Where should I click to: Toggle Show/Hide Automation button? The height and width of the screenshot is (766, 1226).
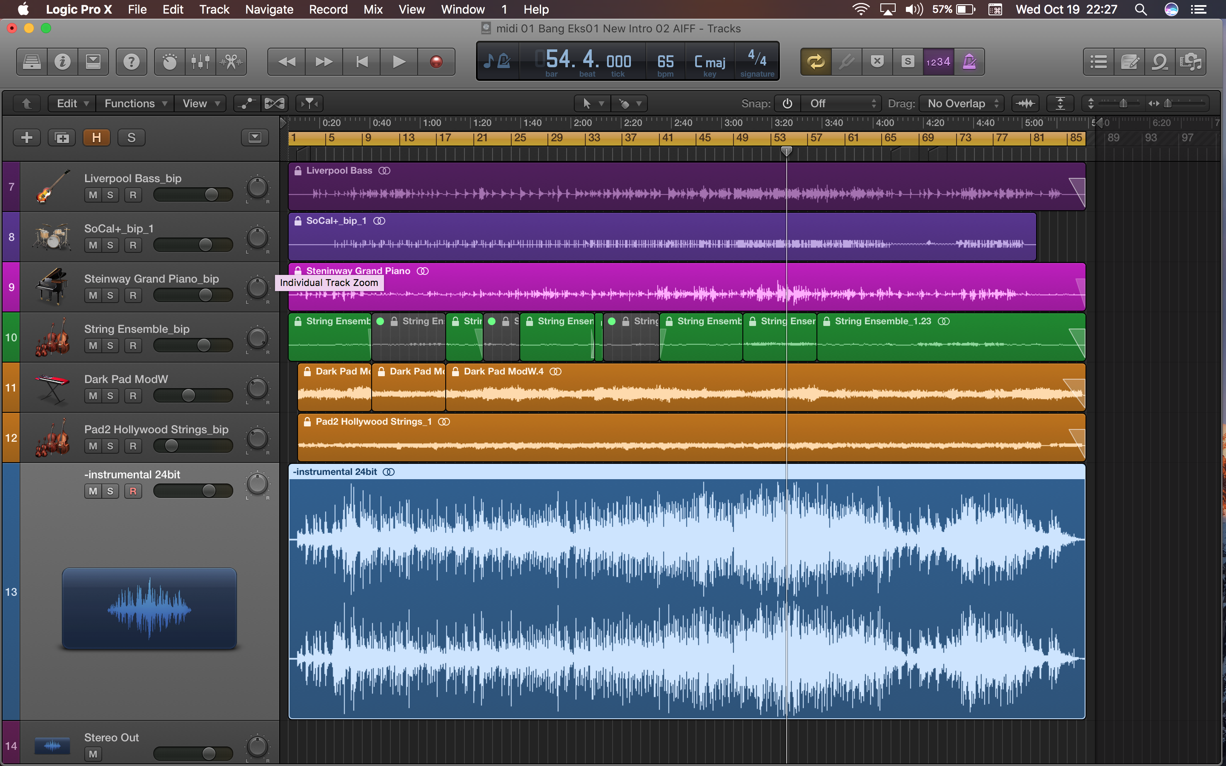[x=247, y=103]
